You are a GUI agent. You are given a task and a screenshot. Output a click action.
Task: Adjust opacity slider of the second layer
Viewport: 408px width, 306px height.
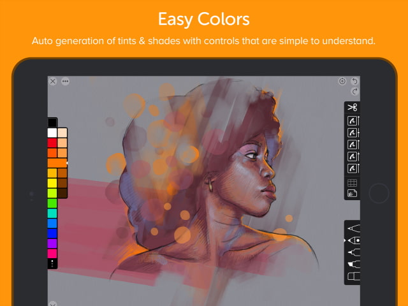pos(358,133)
